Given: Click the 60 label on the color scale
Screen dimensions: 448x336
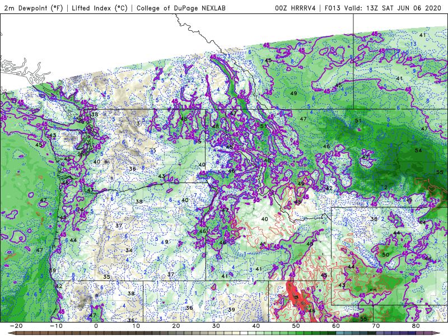Looking at the screenshot, I should point(336,326).
